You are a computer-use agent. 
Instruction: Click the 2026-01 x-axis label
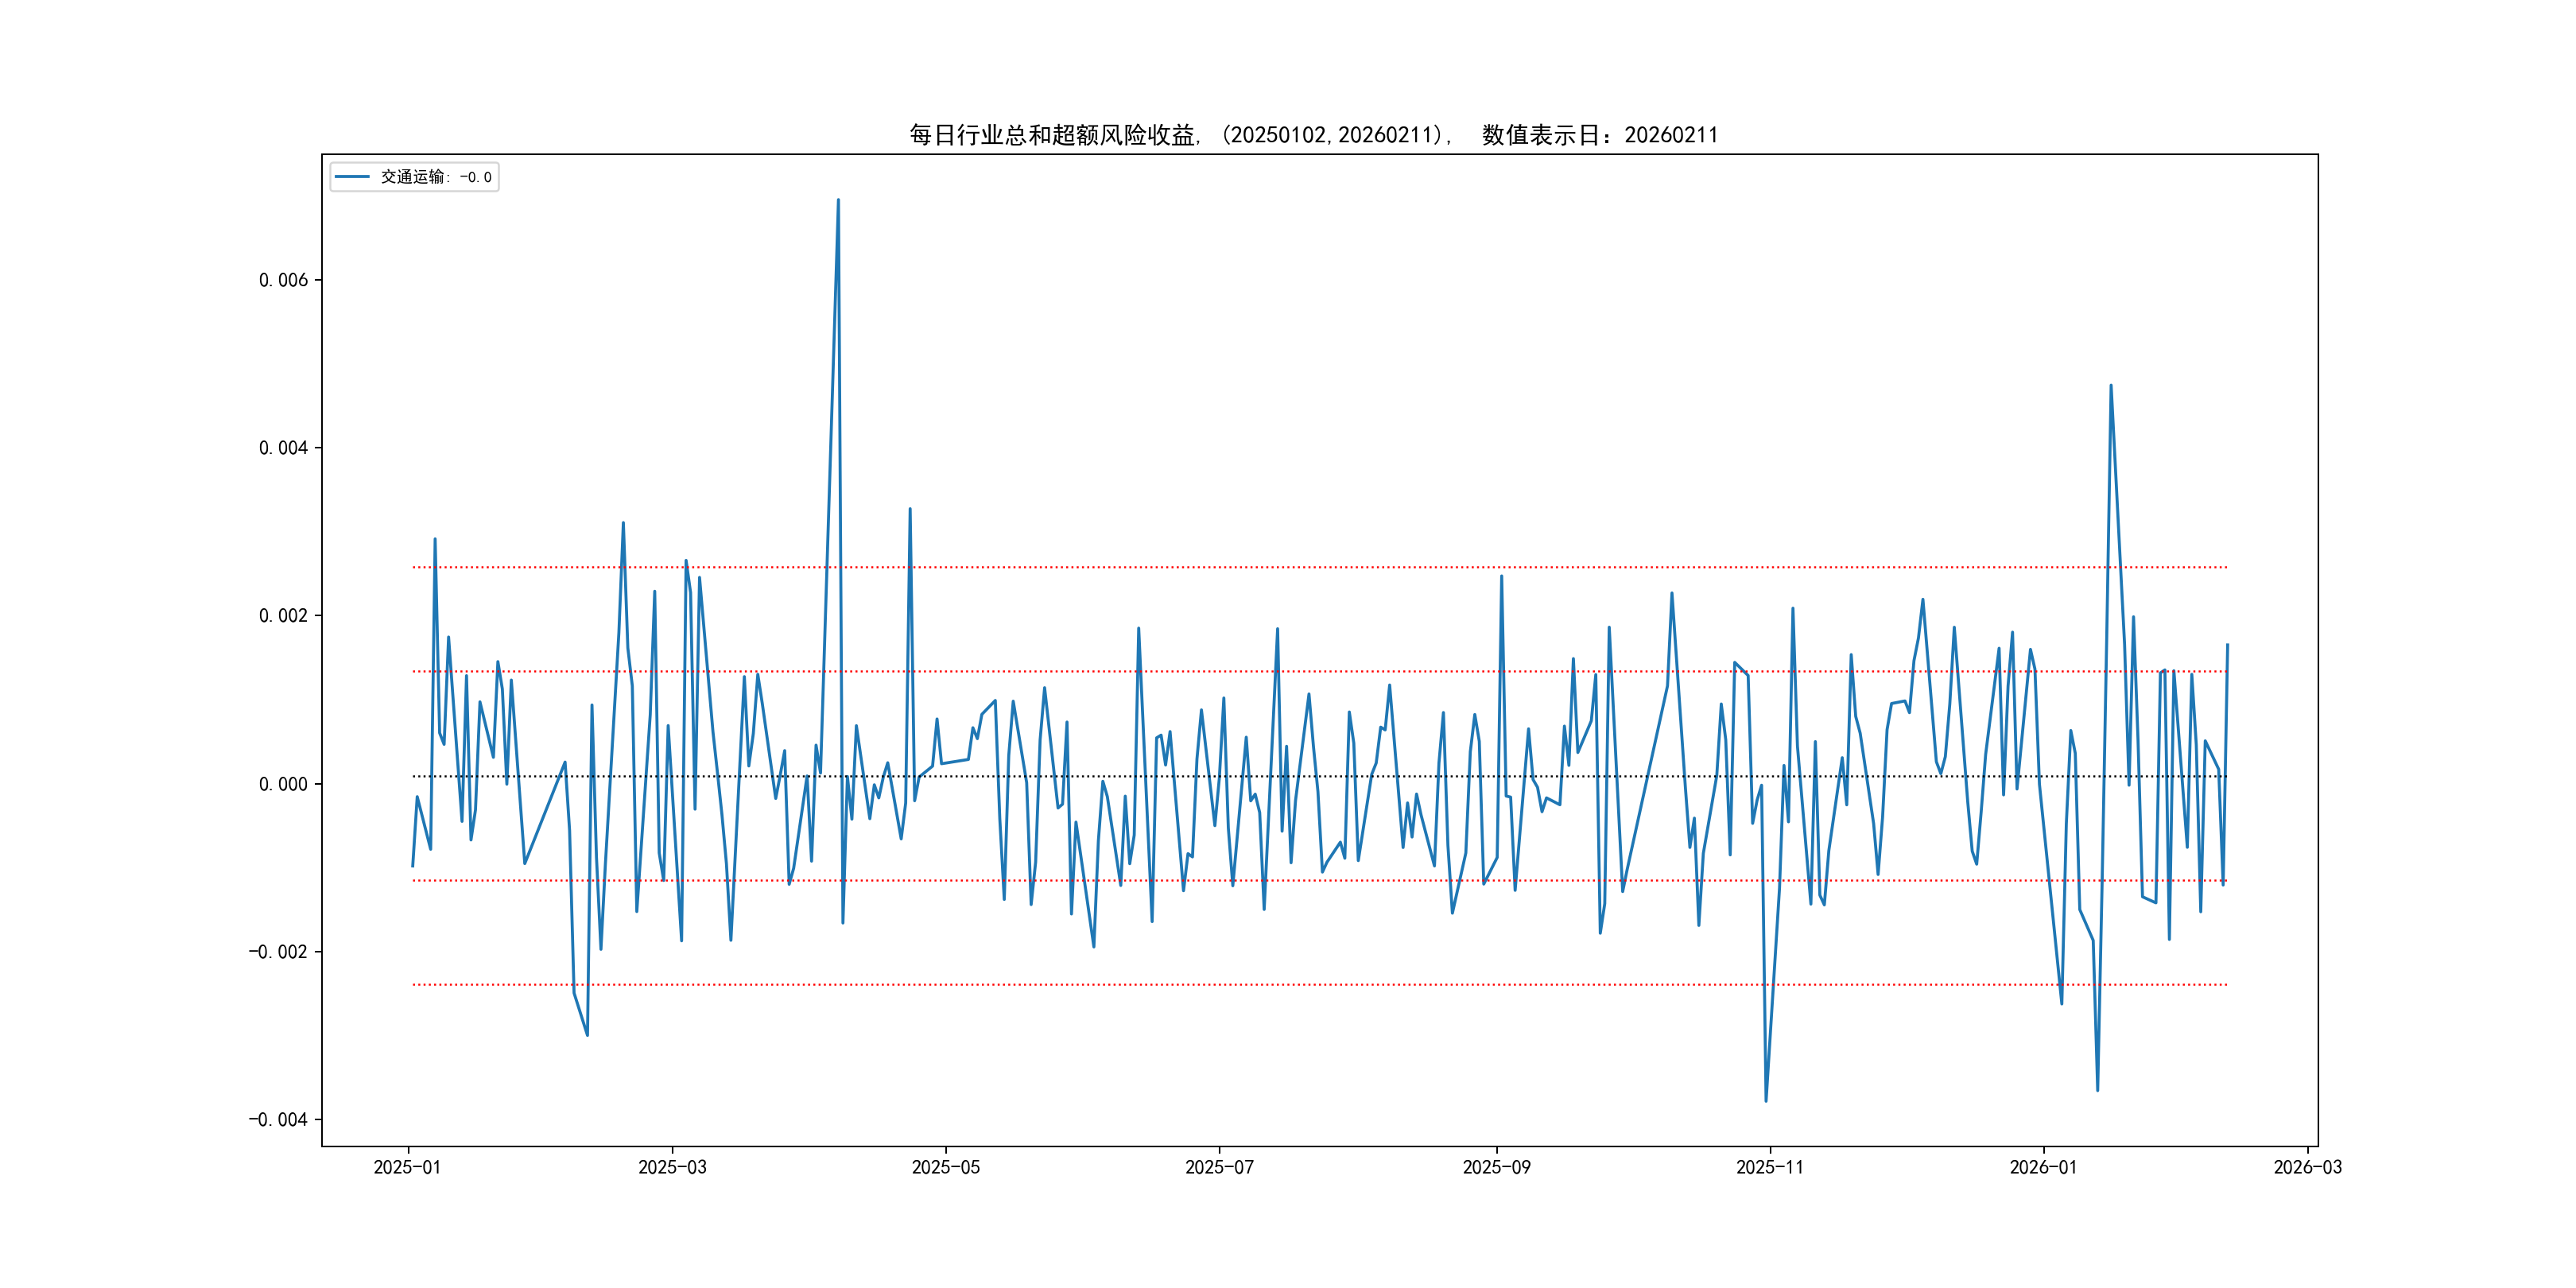(2043, 1168)
